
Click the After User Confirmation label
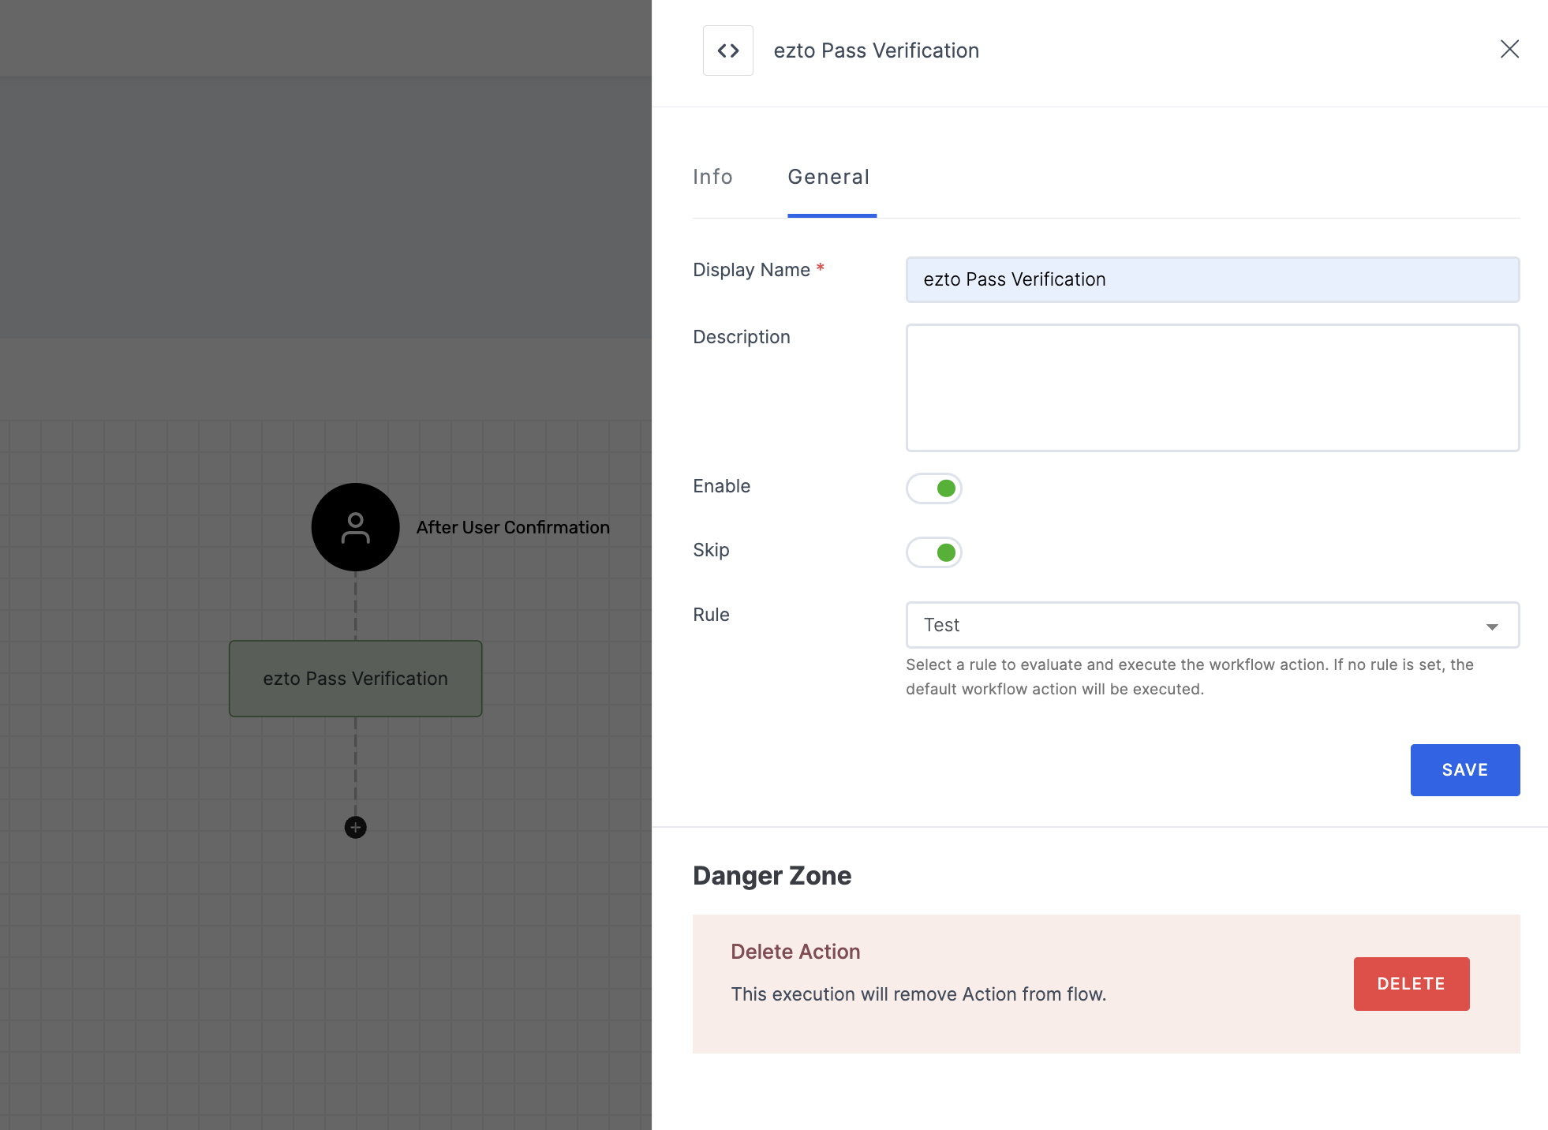click(x=513, y=527)
